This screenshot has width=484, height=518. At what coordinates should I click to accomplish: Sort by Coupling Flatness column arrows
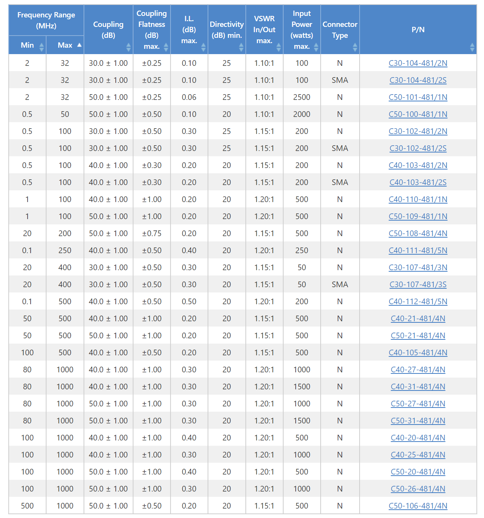(x=166, y=47)
